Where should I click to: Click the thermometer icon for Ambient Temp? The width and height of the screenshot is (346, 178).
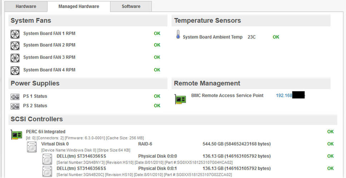[x=178, y=35]
